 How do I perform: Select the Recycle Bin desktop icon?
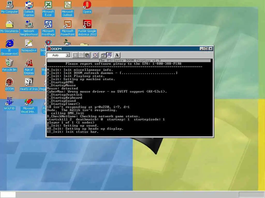pyautogui.click(x=10, y=65)
